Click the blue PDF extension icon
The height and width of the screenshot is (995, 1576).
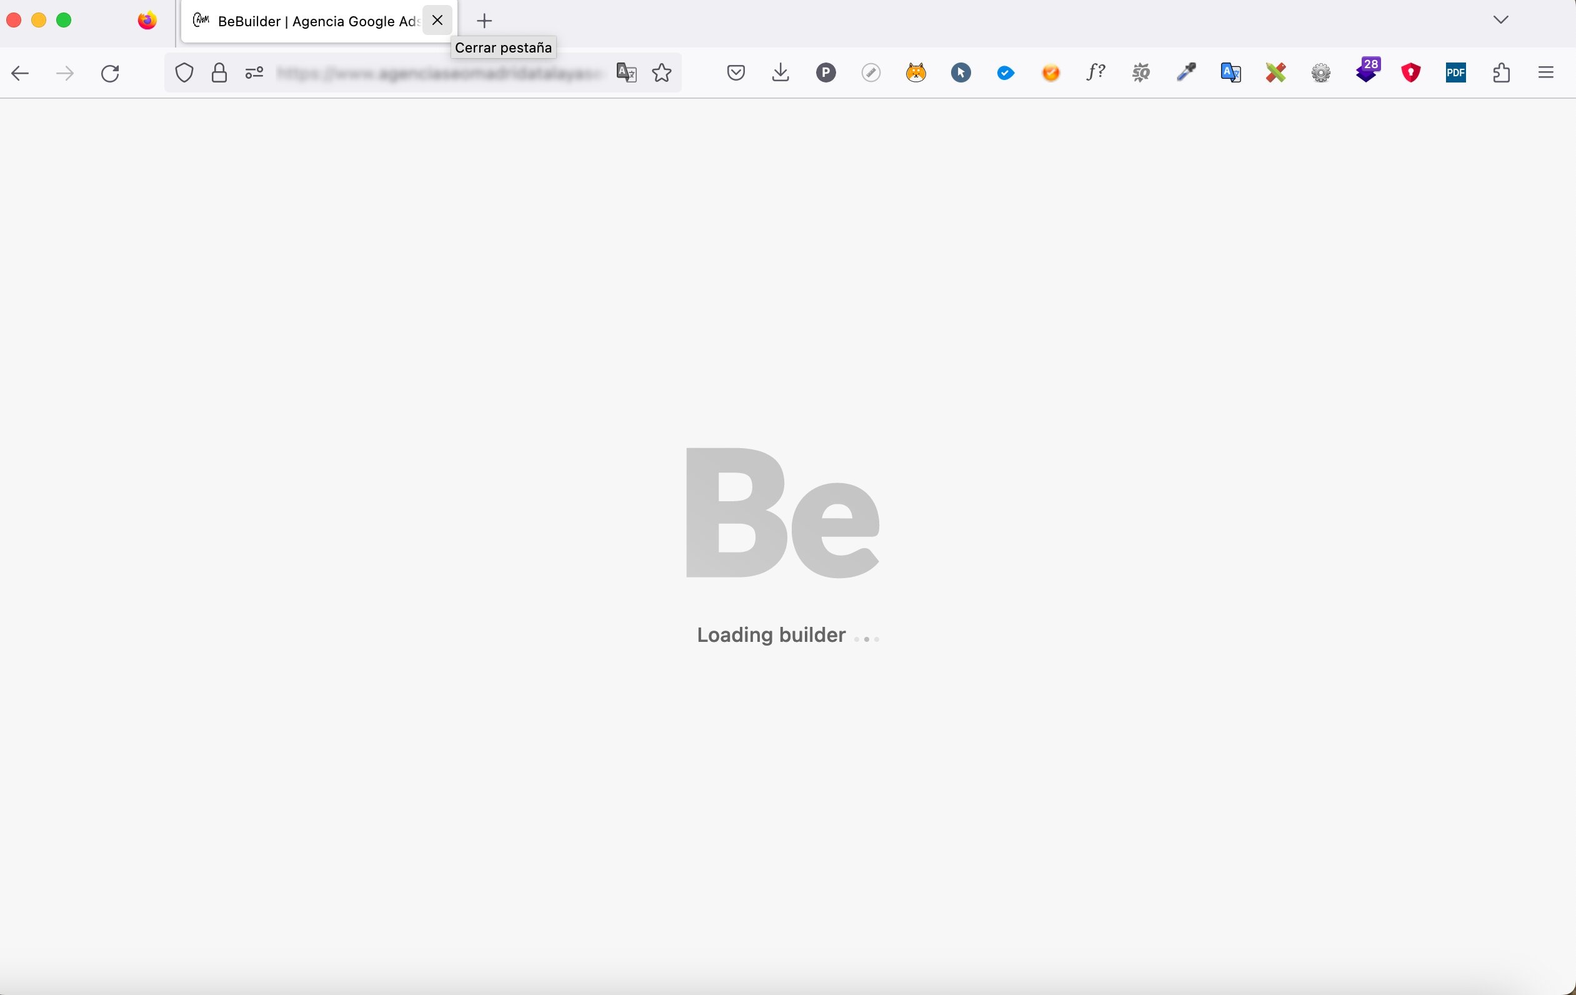click(1455, 72)
